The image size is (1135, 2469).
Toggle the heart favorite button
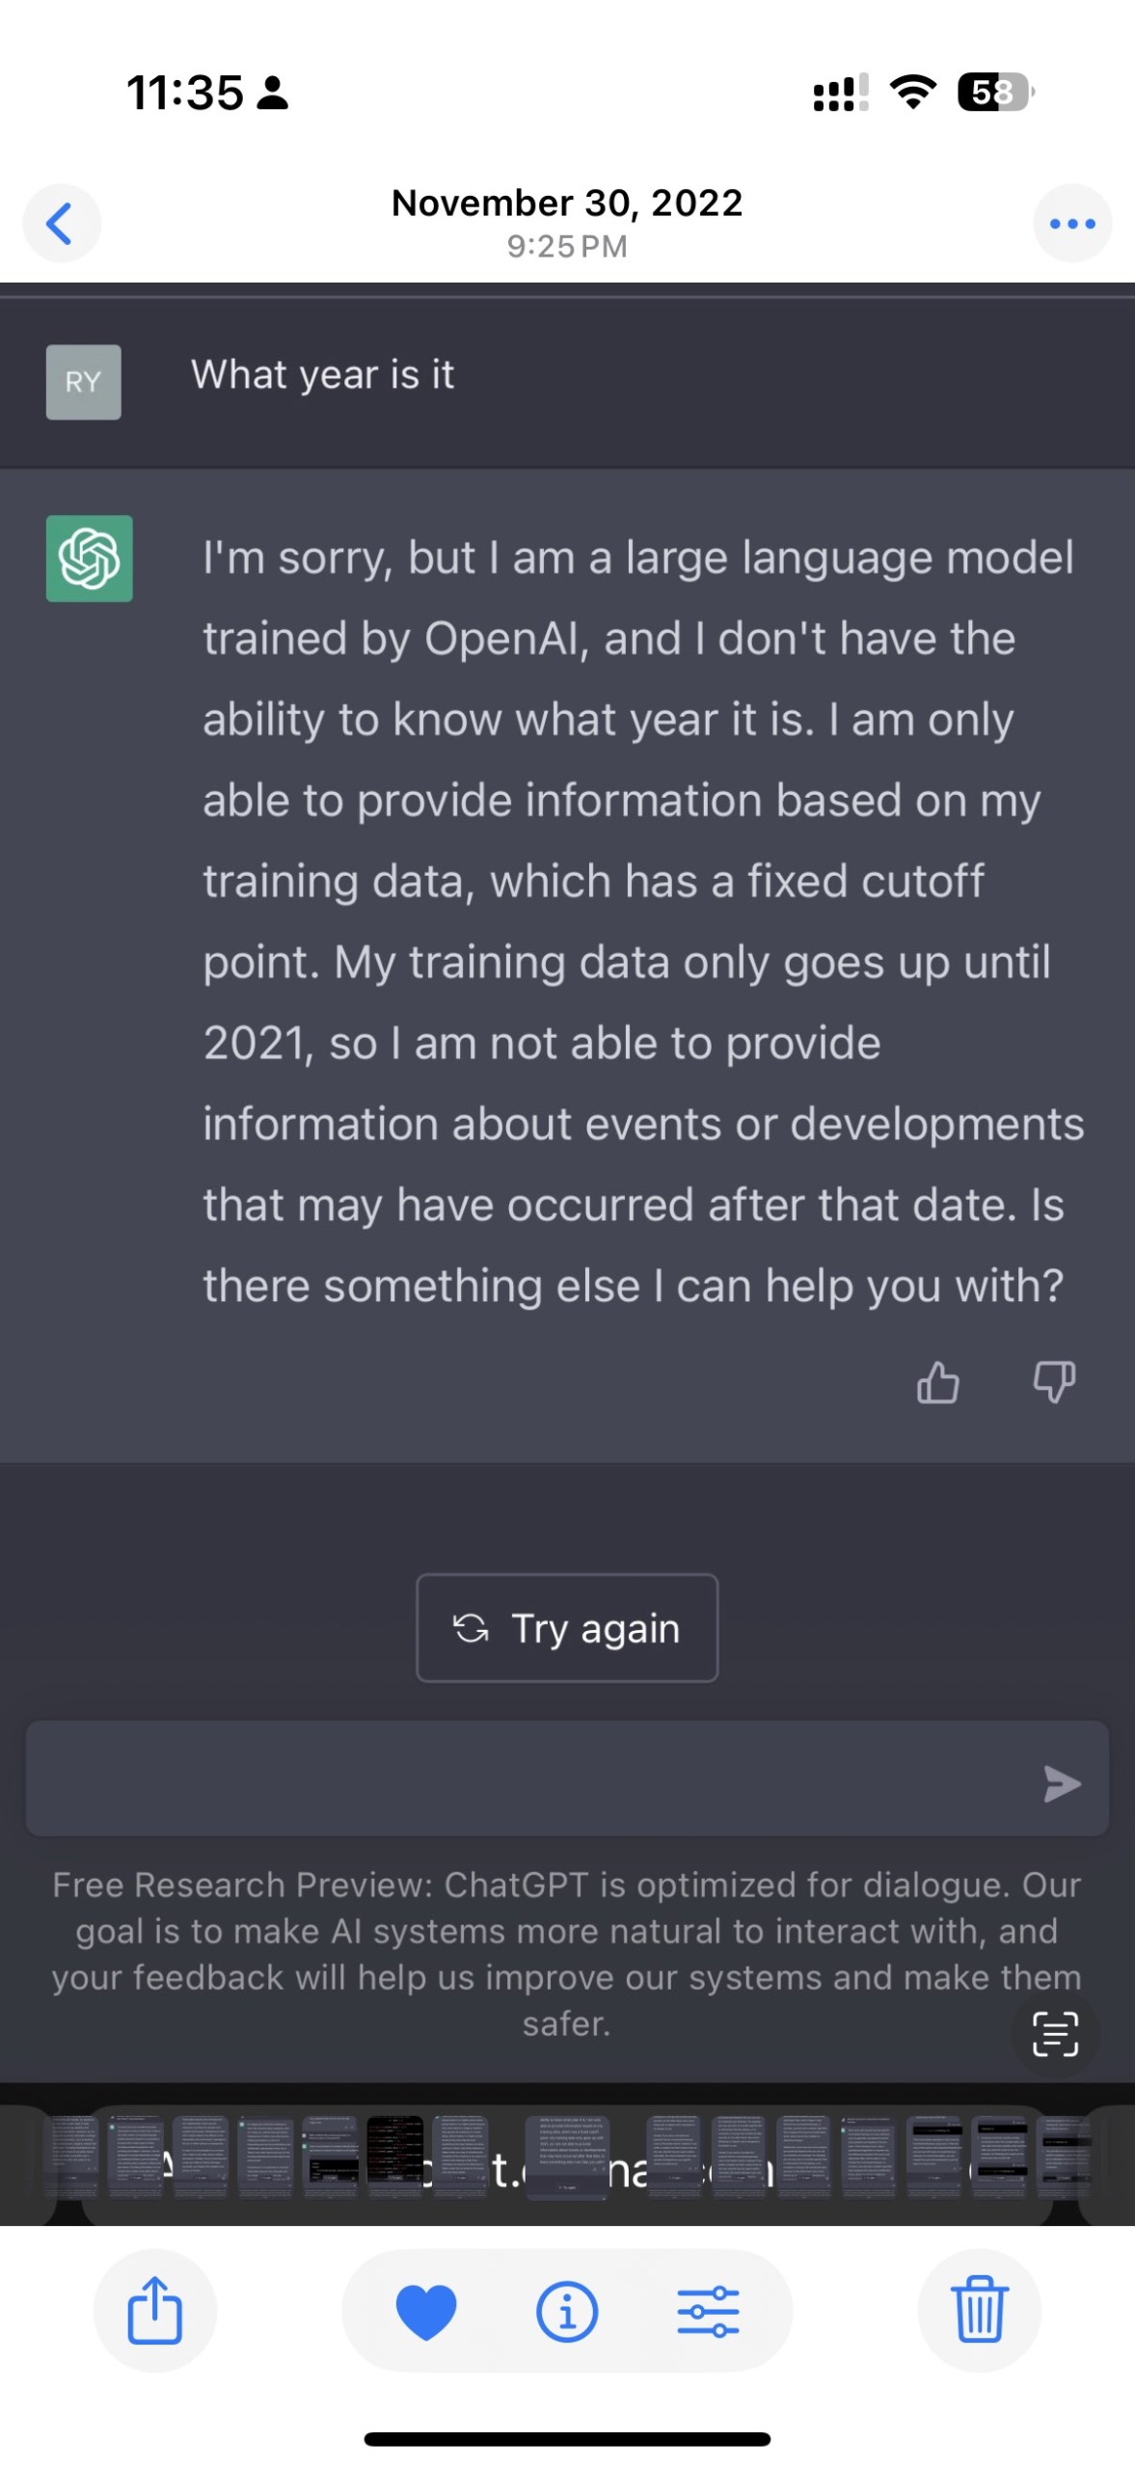point(425,2311)
